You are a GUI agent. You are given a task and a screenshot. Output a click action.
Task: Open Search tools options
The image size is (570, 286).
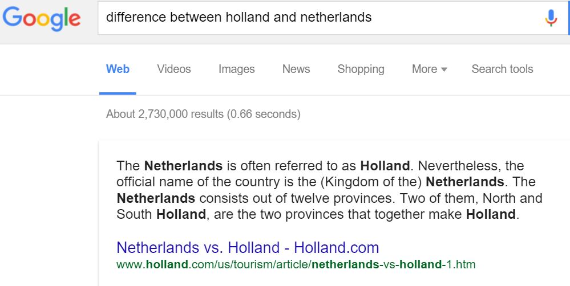click(x=502, y=70)
